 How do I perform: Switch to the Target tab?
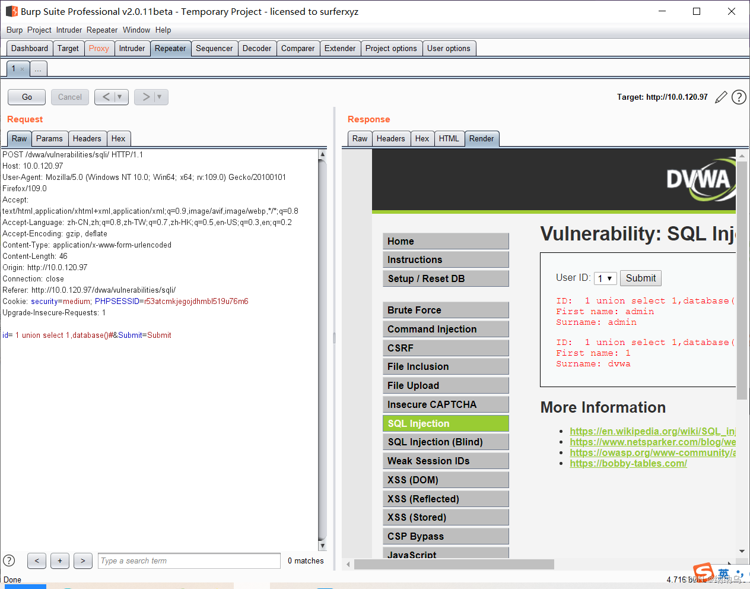tap(68, 49)
